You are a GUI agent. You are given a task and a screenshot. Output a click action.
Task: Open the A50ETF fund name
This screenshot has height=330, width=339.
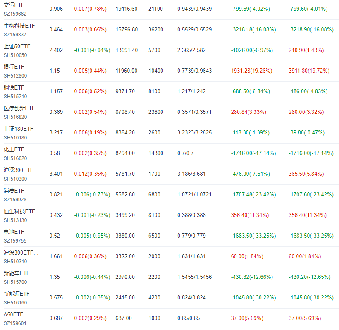coord(13,314)
